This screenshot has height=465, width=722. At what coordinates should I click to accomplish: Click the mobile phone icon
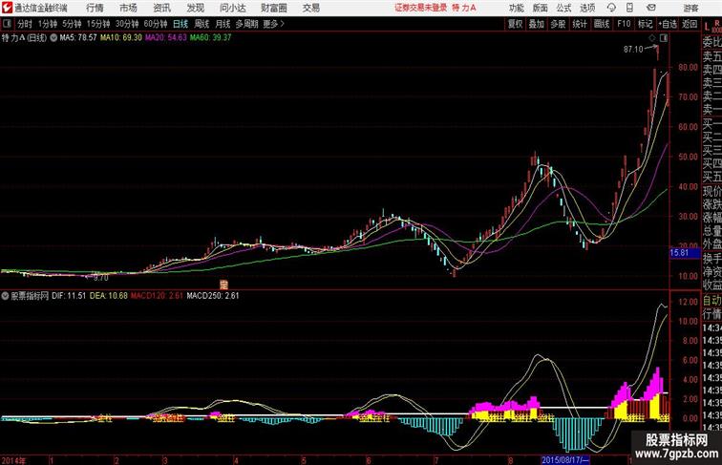click(x=629, y=8)
